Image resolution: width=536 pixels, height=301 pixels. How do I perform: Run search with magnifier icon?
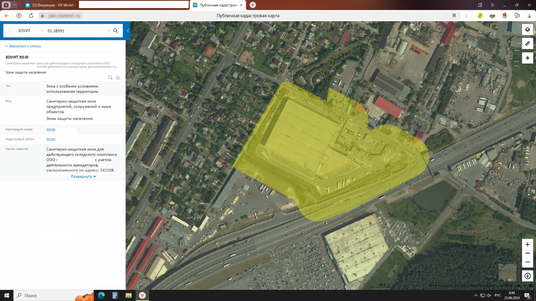click(x=116, y=31)
